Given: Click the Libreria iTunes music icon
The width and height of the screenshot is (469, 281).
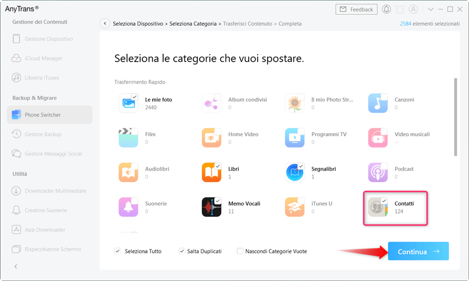Looking at the screenshot, I should coord(16,78).
